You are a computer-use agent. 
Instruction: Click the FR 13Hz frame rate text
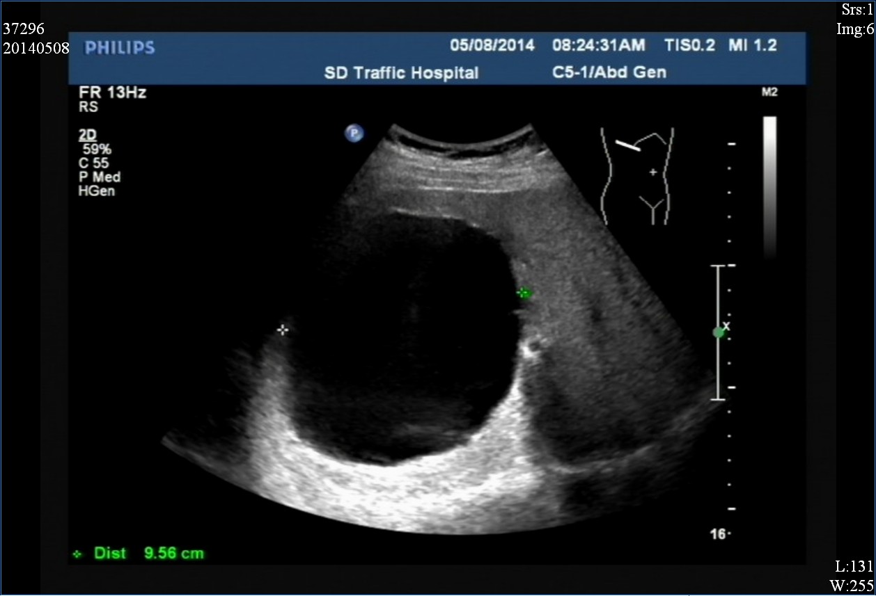coord(112,93)
